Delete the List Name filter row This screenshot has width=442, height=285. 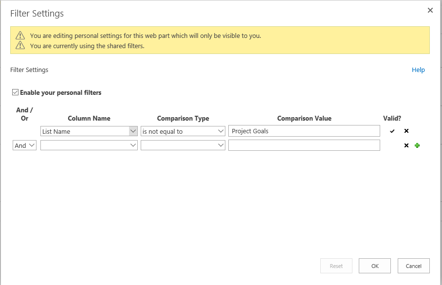[x=406, y=131]
